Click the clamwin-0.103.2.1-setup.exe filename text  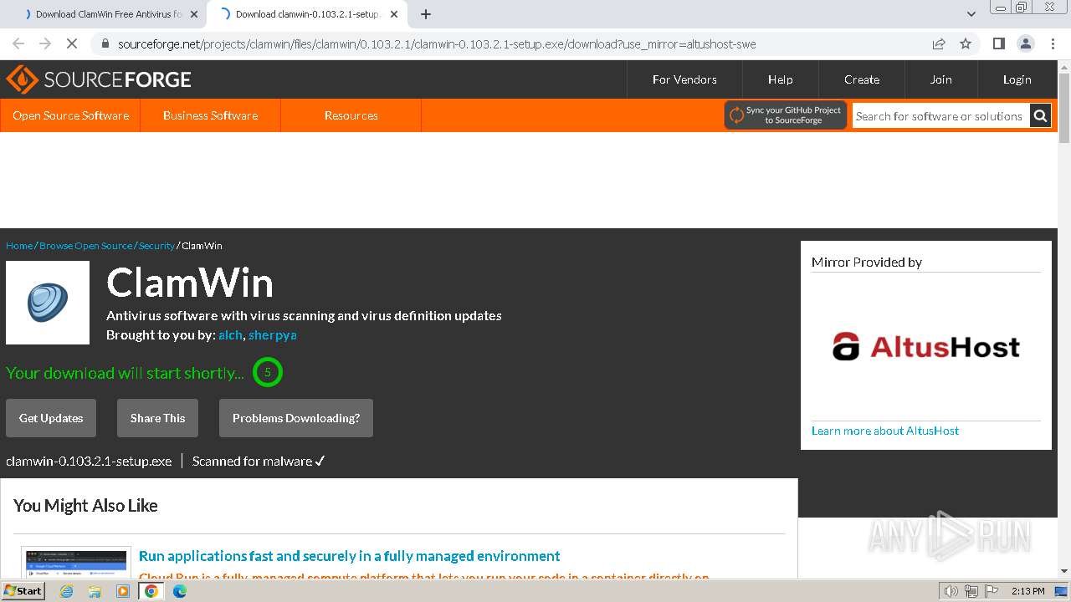89,461
